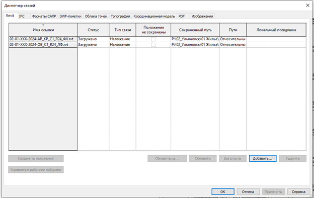Open path type dropdown for ОВ row
Viewport: 314px width, 198px height.
tap(232, 45)
